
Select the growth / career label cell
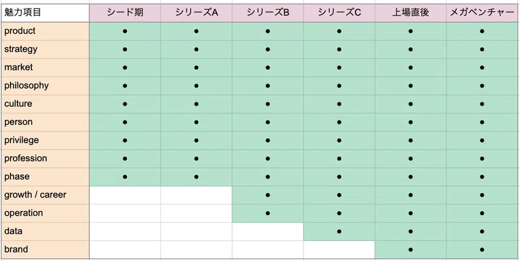click(45, 195)
